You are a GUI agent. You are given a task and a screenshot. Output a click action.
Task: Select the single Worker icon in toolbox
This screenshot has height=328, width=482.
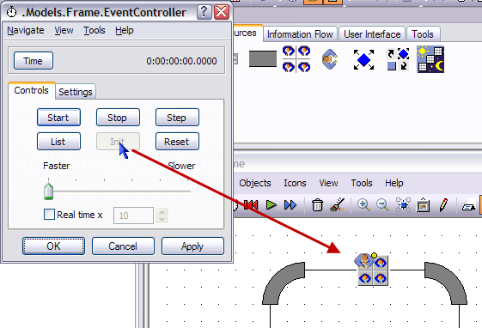[330, 59]
